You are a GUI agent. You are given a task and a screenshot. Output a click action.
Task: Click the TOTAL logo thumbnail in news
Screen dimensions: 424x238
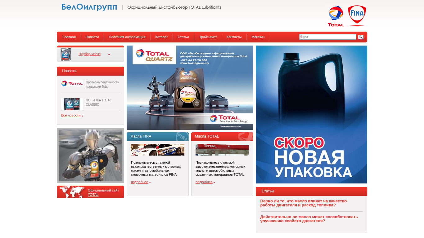coord(72,83)
